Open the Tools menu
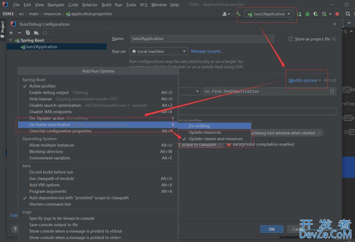Viewport: 355px width, 242px height. 131,5
